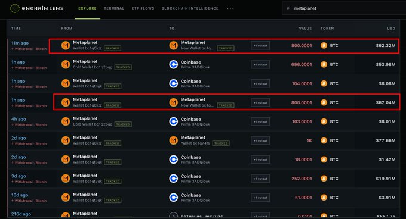Click Metaplanet sender icon in $62.32M row

[x=66, y=46]
